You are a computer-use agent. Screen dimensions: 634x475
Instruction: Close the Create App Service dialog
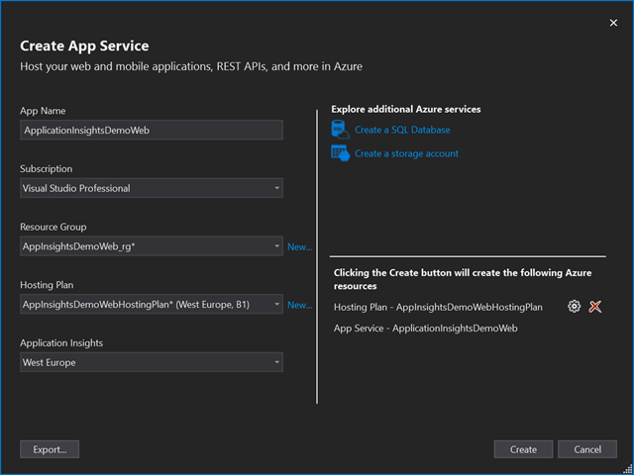pyautogui.click(x=613, y=23)
